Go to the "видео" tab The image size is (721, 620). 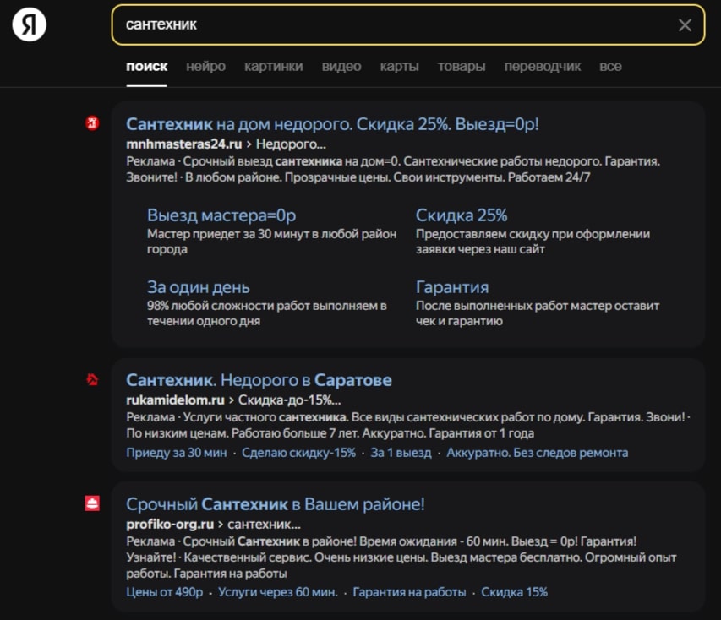point(341,66)
